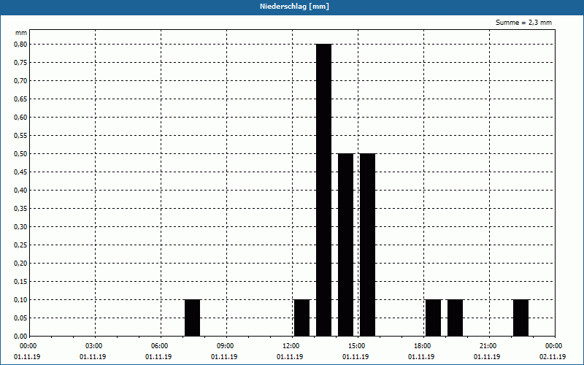
Task: Select the Summe = 2,3 mm label
Action: 523,23
